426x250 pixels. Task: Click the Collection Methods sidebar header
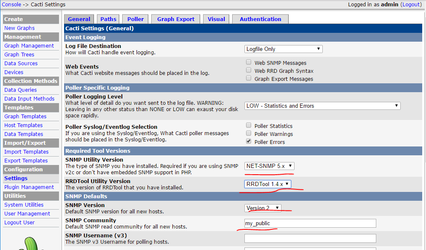tap(31, 81)
